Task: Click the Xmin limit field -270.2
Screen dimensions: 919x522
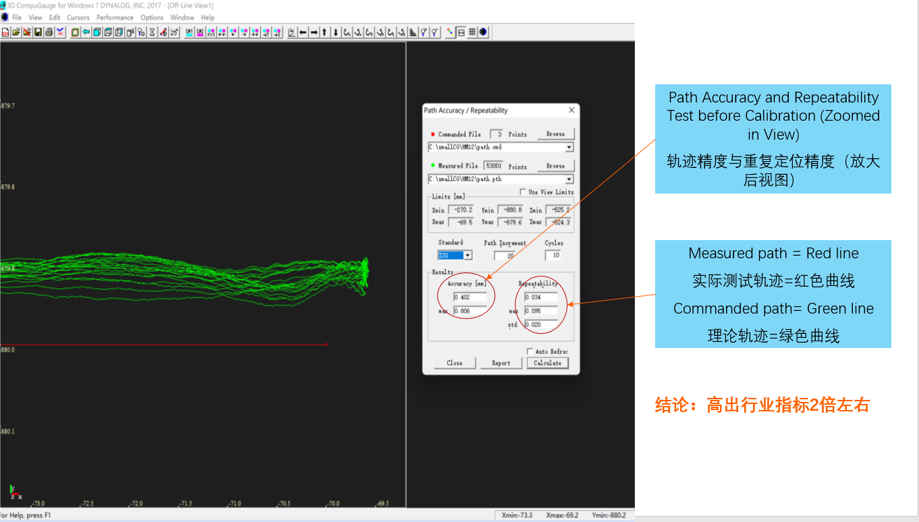Action: (461, 210)
